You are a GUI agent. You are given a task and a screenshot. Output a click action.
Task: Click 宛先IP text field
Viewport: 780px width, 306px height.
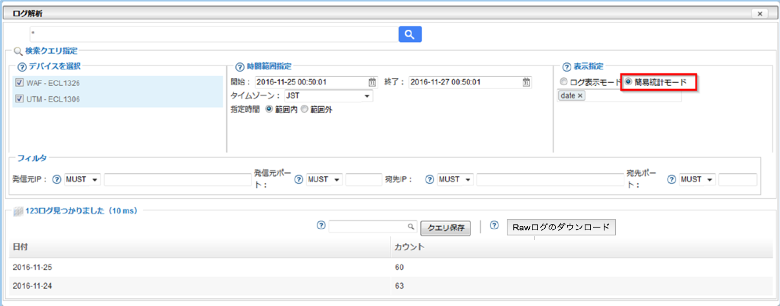click(550, 180)
